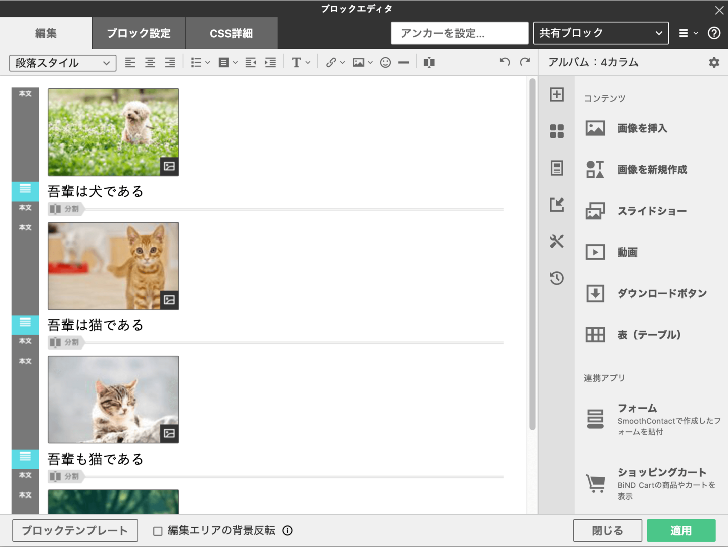Screen dimensions: 728x547
Task: Select the document page sidebar icon
Action: tap(557, 168)
